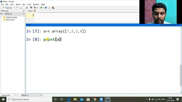The height and width of the screenshot is (102, 182).
Task: Click the Type here to search box
Action: (29, 99)
